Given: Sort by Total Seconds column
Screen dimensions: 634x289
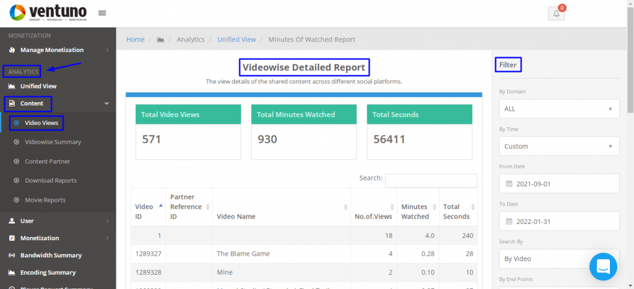Looking at the screenshot, I should pyautogui.click(x=472, y=207).
